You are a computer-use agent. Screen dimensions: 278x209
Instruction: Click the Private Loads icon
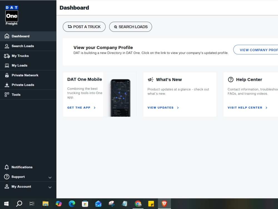[x=7, y=85]
